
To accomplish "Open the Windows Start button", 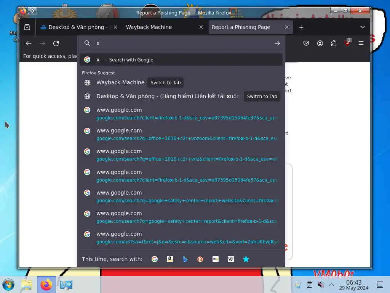I will point(8,285).
